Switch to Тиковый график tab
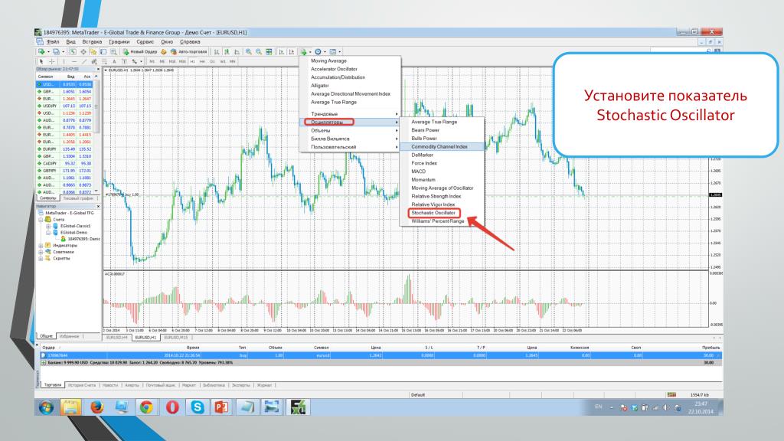The width and height of the screenshot is (784, 441). point(78,198)
